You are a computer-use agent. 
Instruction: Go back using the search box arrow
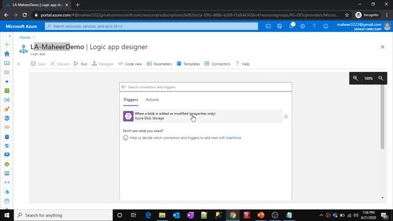tap(123, 87)
